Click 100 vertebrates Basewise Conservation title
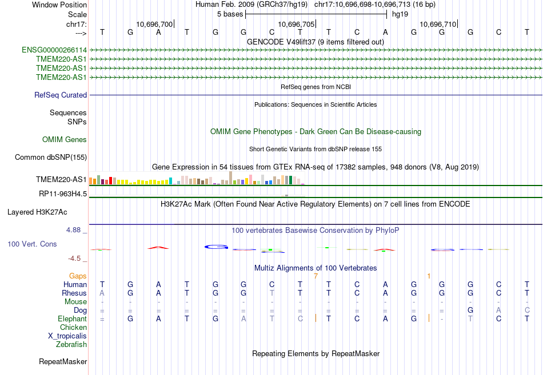Image resolution: width=543 pixels, height=375 pixels. click(316, 231)
